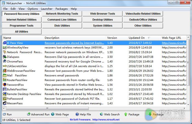The height and width of the screenshot is (124, 192).
Task: Click the PasswordFox icon
Action: [5, 85]
